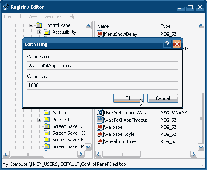207x170 pixels.
Task: Click tree pane scroll left arrow
Action: [x=6, y=154]
